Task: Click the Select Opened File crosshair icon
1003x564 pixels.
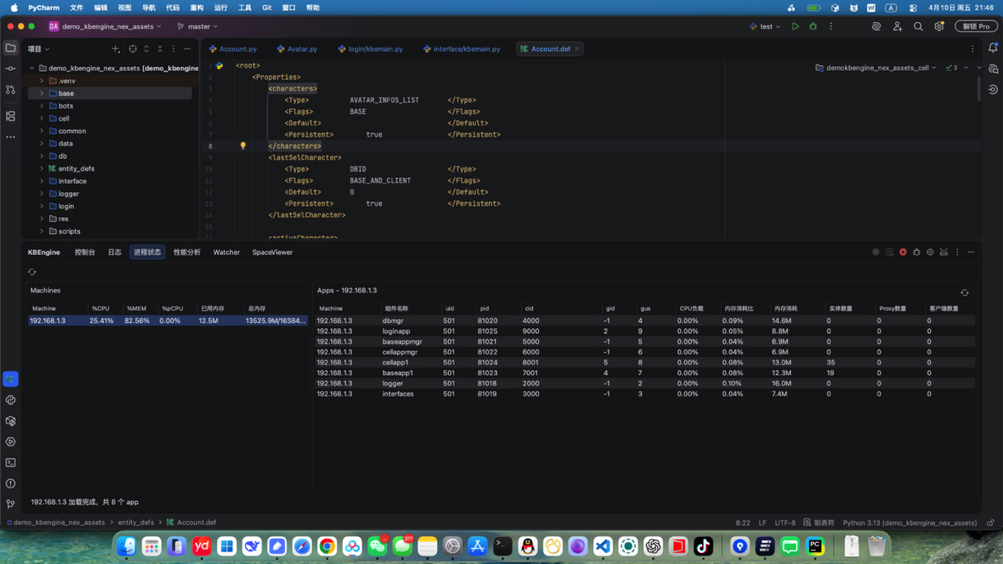Action: tap(132, 49)
